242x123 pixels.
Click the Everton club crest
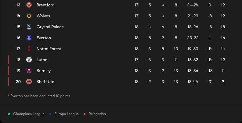[x=29, y=38]
